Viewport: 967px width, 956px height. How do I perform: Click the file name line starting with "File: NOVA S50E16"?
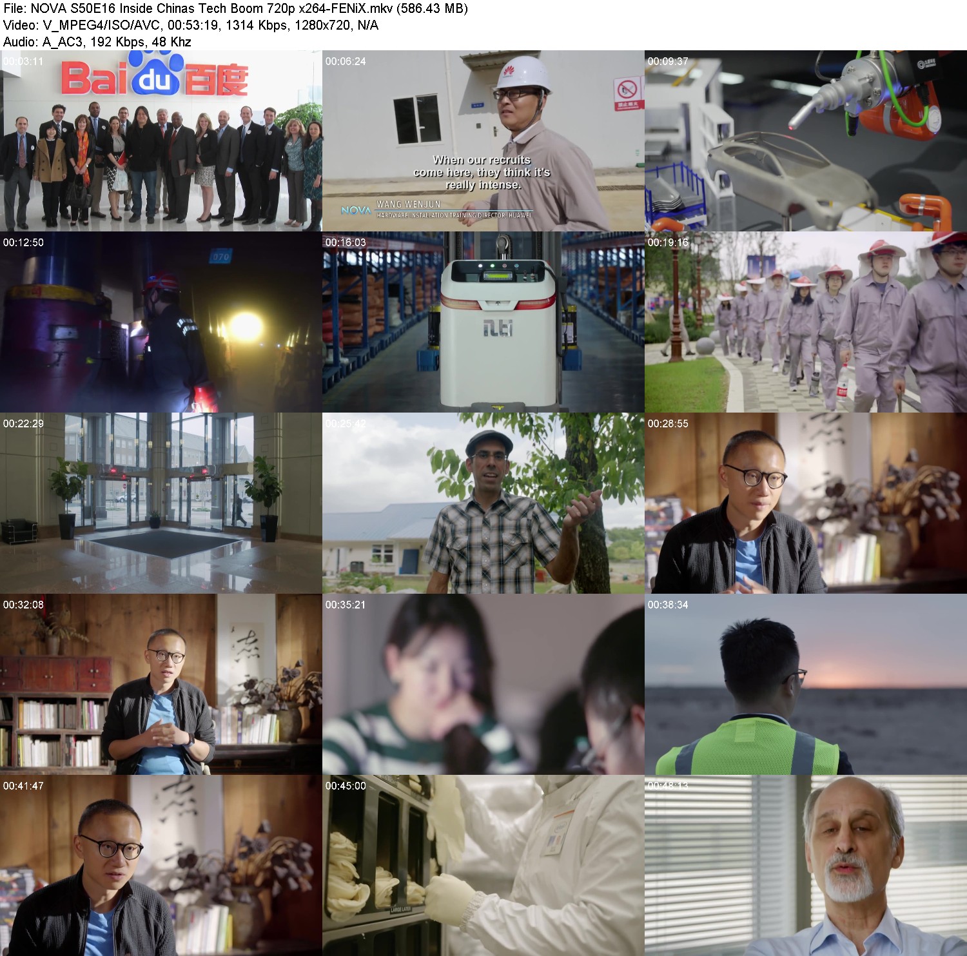(x=235, y=8)
